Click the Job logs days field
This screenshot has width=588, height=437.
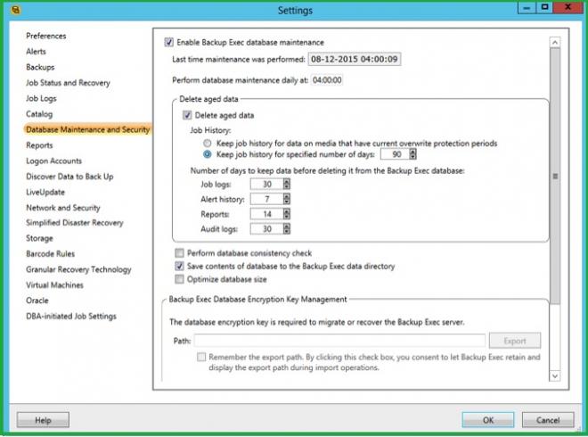pyautogui.click(x=266, y=184)
